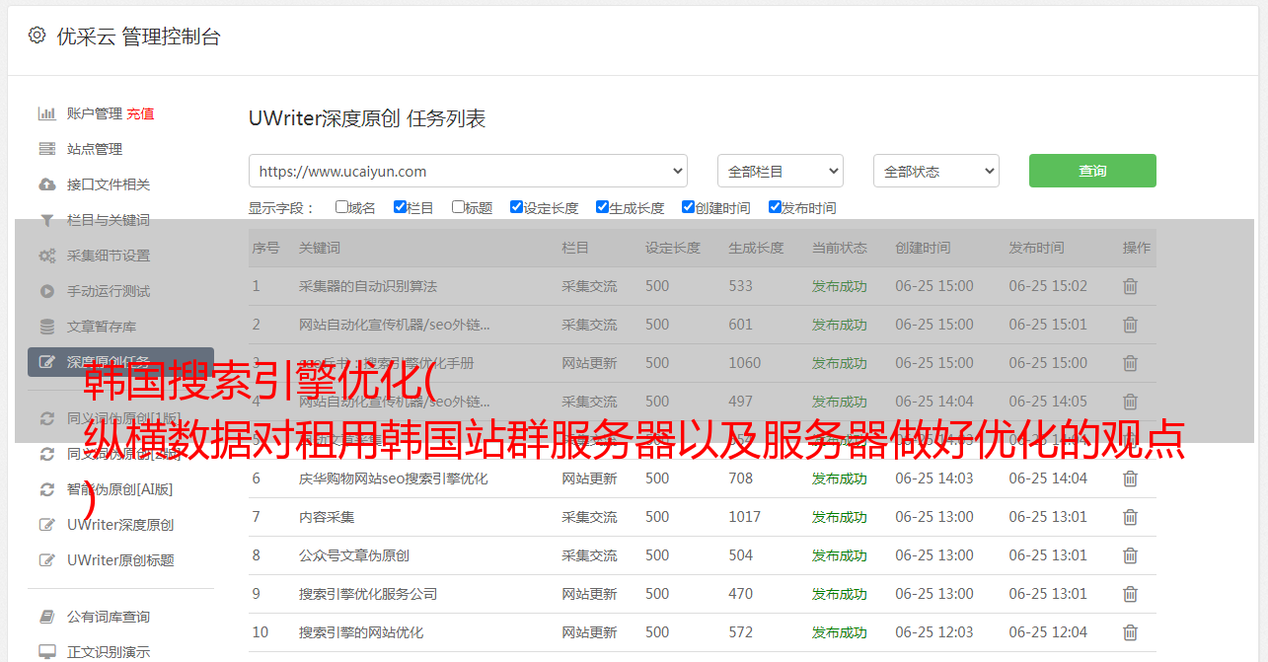Viewport: 1268px width, 662px height.
Task: Toggle the 设定长度 checkbox
Action: coord(516,207)
